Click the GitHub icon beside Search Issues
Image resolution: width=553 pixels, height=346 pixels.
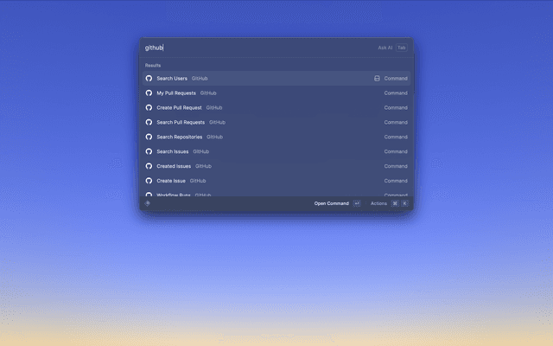149,151
